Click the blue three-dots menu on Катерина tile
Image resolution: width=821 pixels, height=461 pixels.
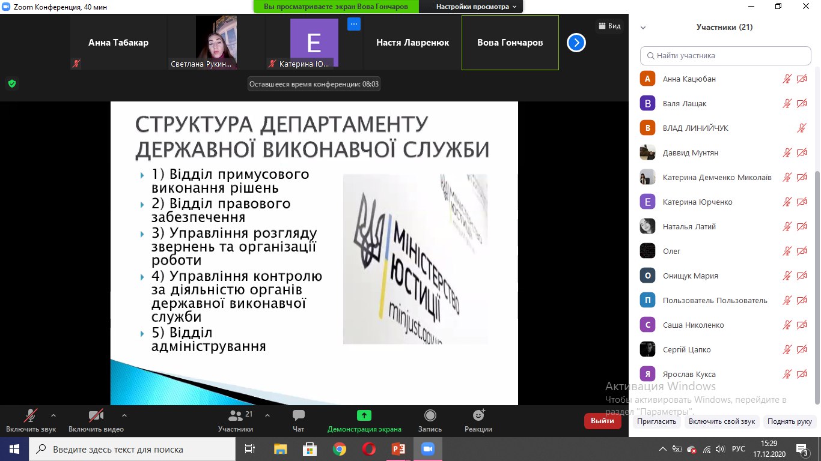tap(353, 25)
